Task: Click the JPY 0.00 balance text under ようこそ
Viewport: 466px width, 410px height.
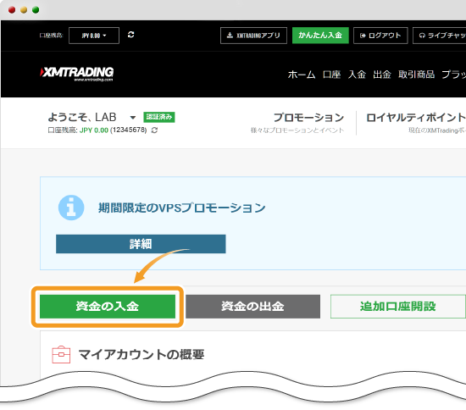Action: 94,130
